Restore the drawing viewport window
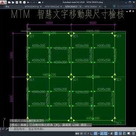 pyautogui.click(x=130, y=11)
